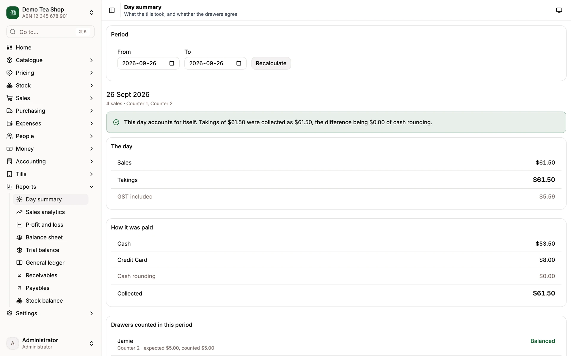The height and width of the screenshot is (356, 571).
Task: Open the shop switcher dropdown arrows
Action: pyautogui.click(x=92, y=13)
